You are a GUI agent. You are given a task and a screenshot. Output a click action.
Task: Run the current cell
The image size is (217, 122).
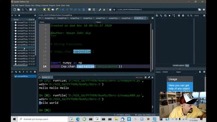click(x=44, y=9)
